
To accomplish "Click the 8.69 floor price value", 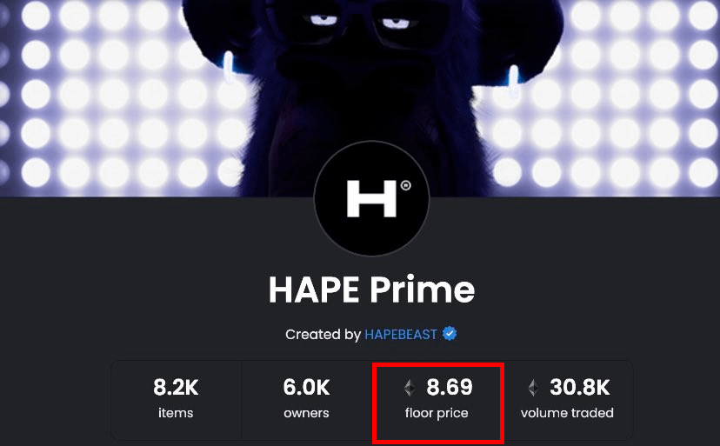I will click(449, 387).
